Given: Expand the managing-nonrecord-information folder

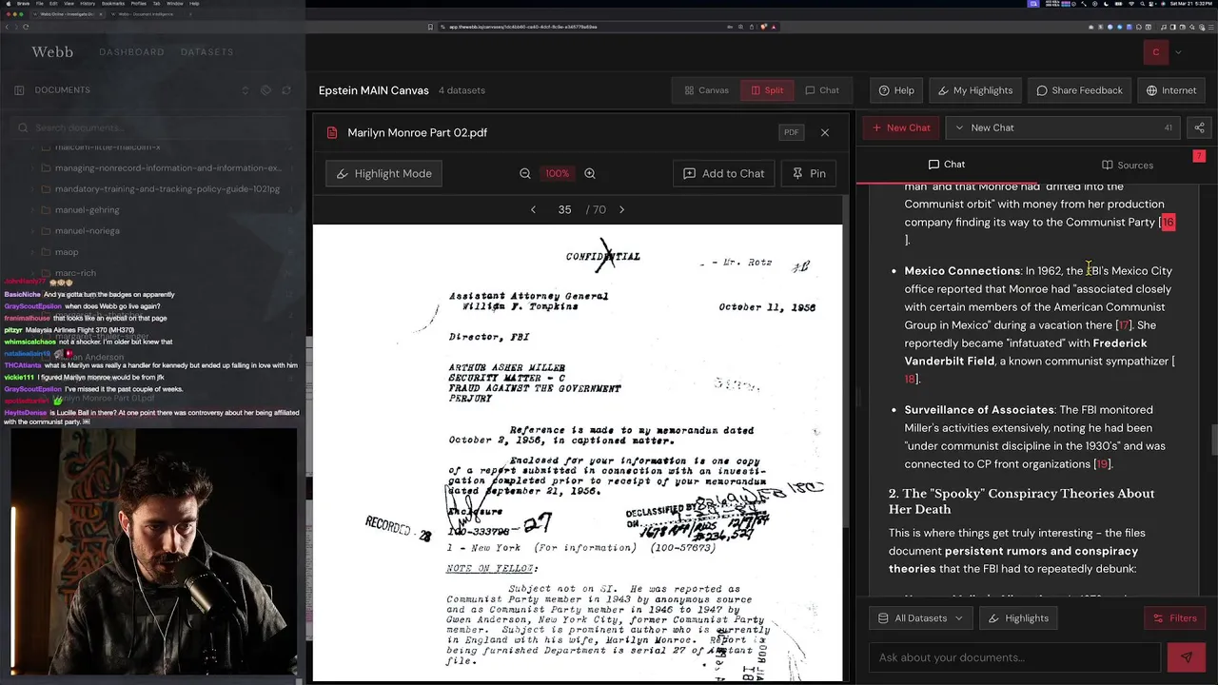Looking at the screenshot, I should (x=32, y=168).
